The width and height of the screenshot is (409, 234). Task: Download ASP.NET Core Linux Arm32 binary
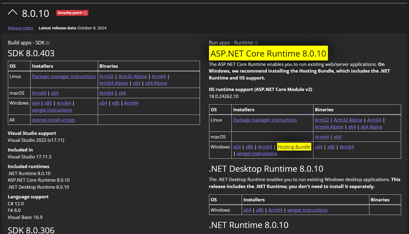click(322, 120)
